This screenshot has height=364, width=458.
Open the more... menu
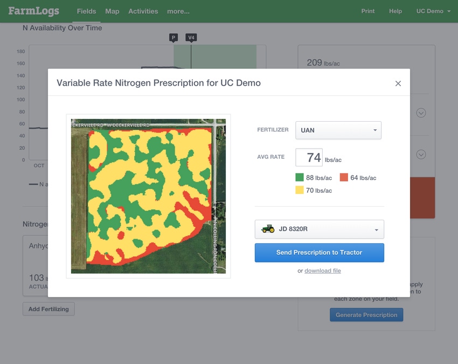[x=178, y=11]
